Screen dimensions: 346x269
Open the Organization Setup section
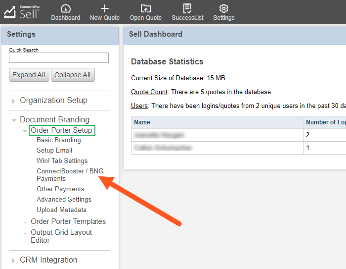53,101
